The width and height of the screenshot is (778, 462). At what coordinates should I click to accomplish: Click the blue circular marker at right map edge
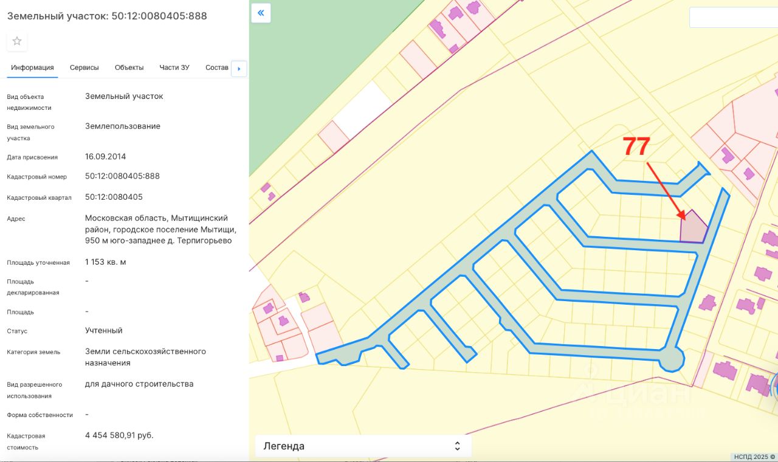click(774, 386)
